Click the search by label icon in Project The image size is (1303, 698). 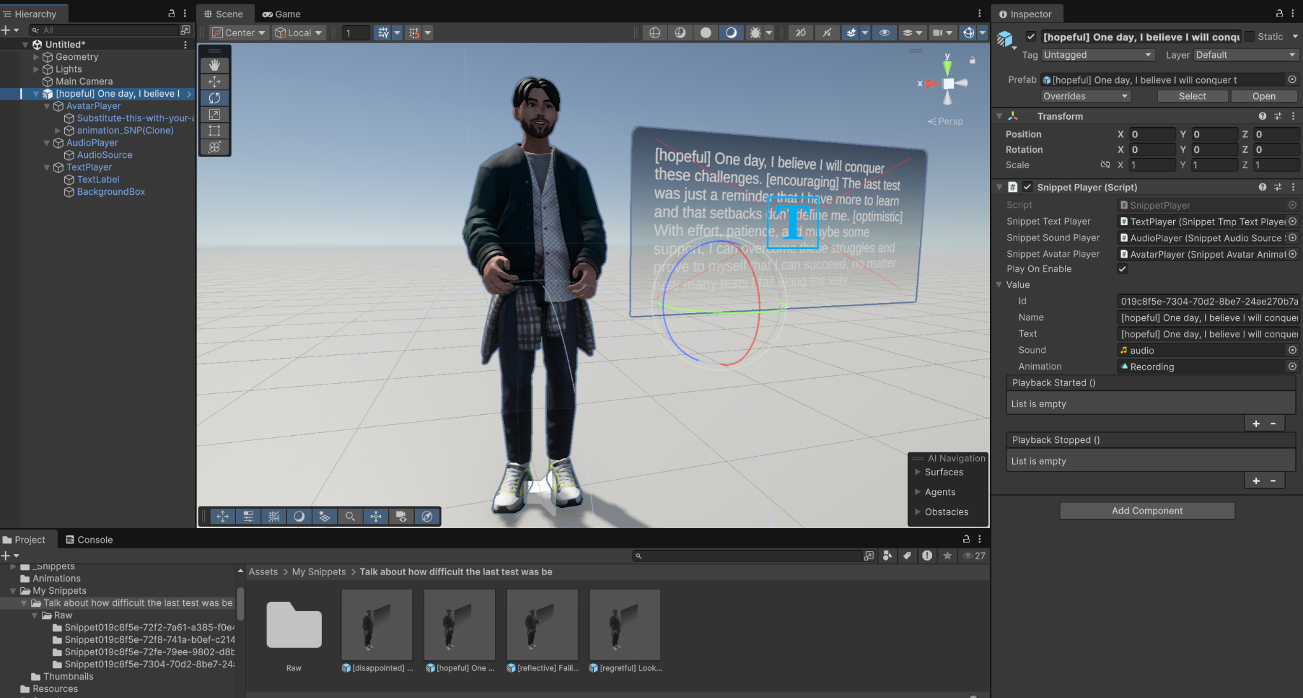click(907, 555)
